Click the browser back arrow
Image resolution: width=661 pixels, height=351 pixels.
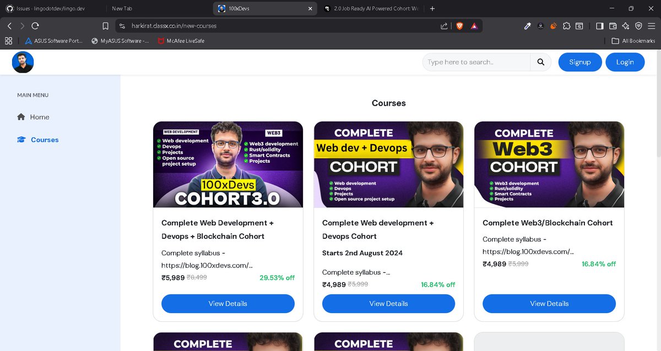pos(9,26)
